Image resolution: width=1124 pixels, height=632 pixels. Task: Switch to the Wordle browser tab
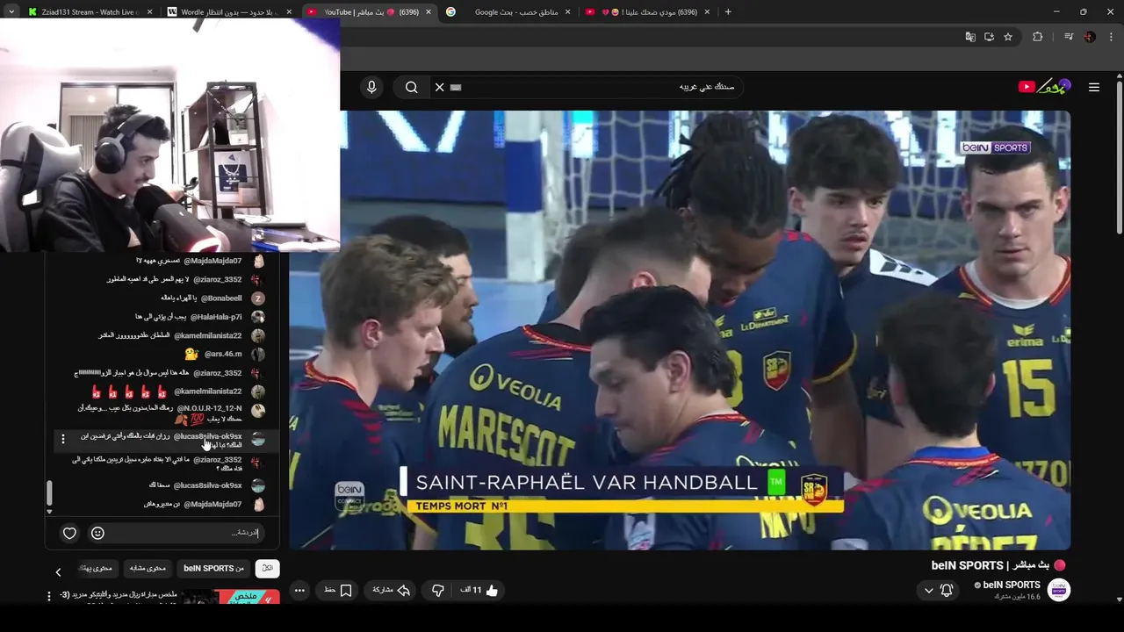click(x=228, y=12)
